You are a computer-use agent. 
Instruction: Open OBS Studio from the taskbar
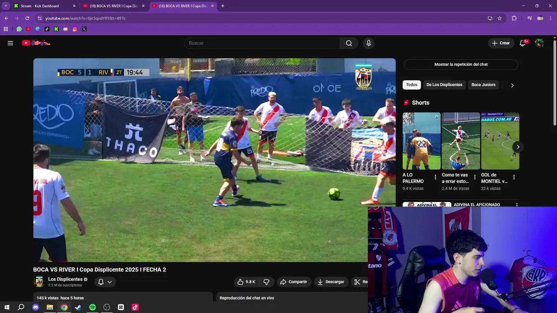[x=107, y=307]
